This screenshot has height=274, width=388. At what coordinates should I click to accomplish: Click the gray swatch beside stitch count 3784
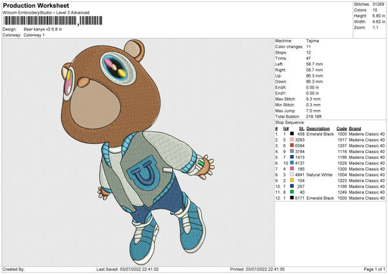[292, 151]
